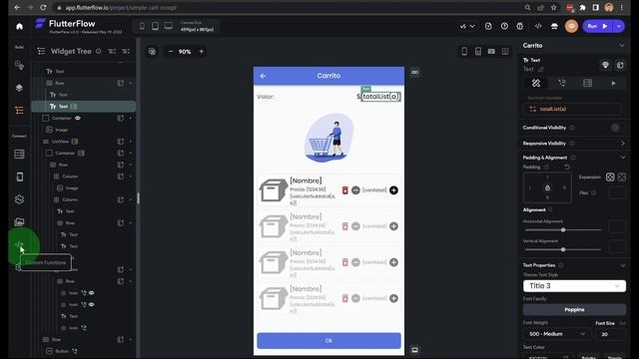This screenshot has width=639, height=359.
Task: Select the Expanded expansion option
Action: click(x=610, y=178)
